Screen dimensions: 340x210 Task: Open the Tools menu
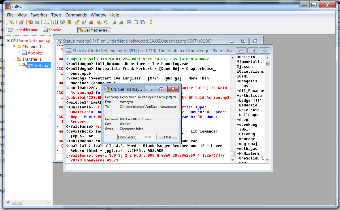(56, 15)
